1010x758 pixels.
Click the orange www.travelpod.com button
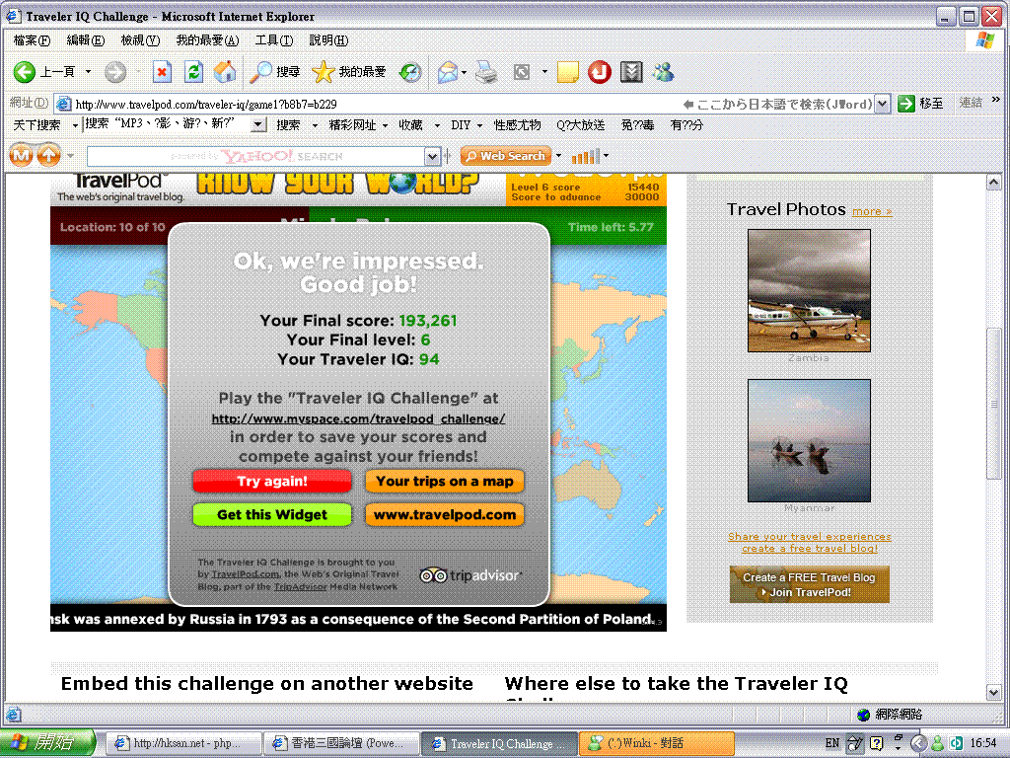[445, 514]
